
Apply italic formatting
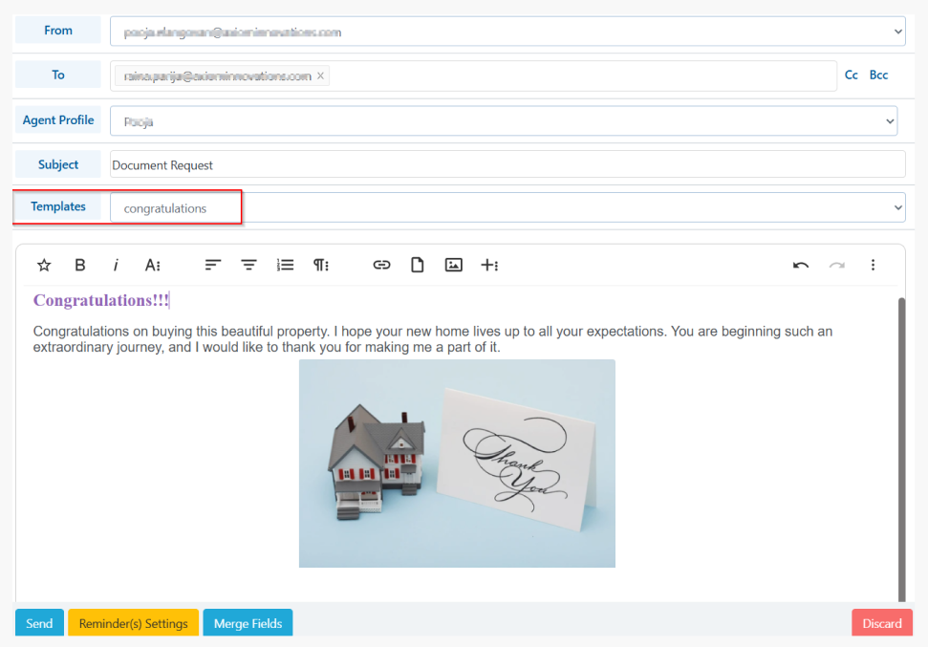tap(116, 266)
